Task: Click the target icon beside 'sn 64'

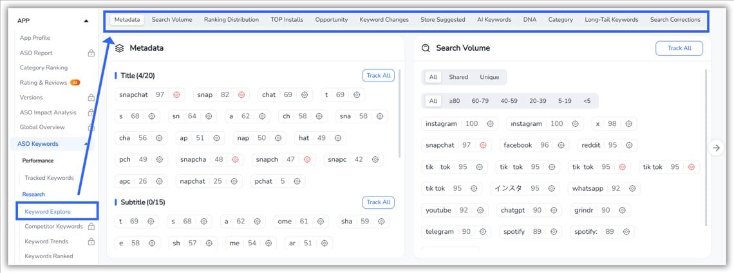Action: click(209, 116)
